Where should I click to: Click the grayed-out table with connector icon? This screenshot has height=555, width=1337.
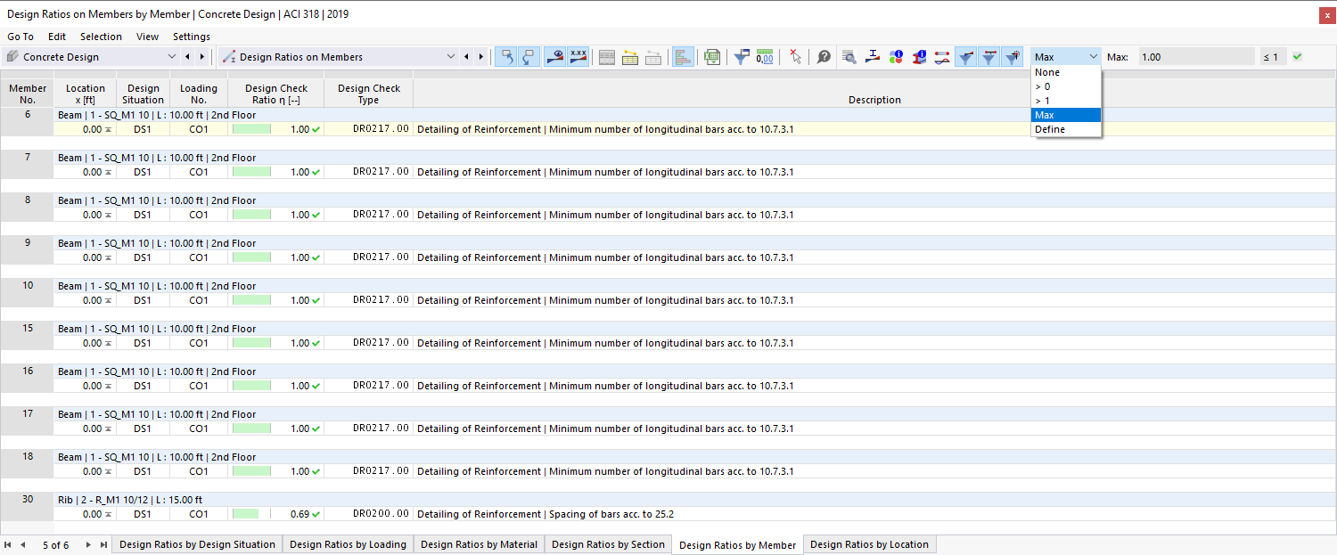coord(653,57)
